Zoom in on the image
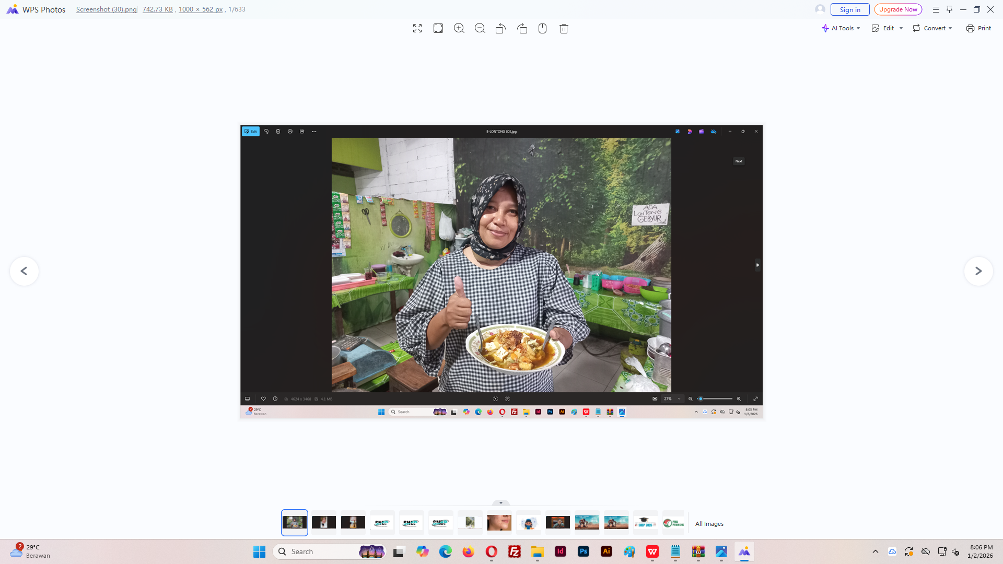Screen dimensions: 1003x564 click(459, 29)
